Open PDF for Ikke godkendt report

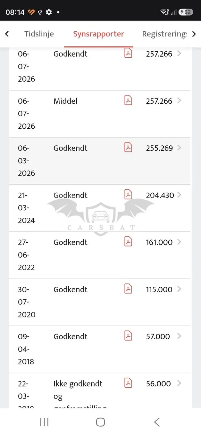(x=128, y=383)
